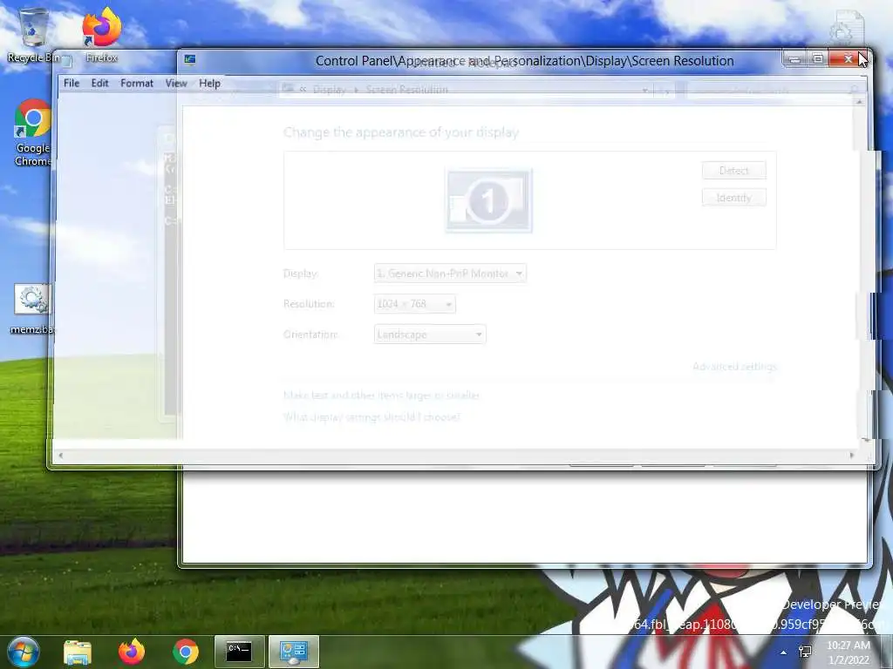Open the clock showing 10:27 AM
Image resolution: width=893 pixels, height=669 pixels.
pos(849,652)
